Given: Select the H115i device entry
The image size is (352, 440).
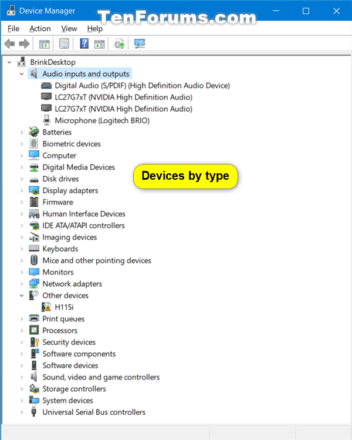Looking at the screenshot, I should (64, 307).
